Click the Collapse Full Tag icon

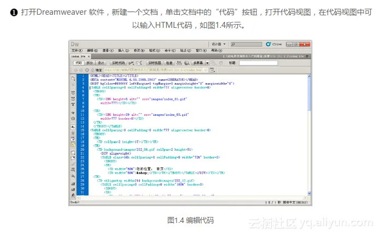click(73, 93)
